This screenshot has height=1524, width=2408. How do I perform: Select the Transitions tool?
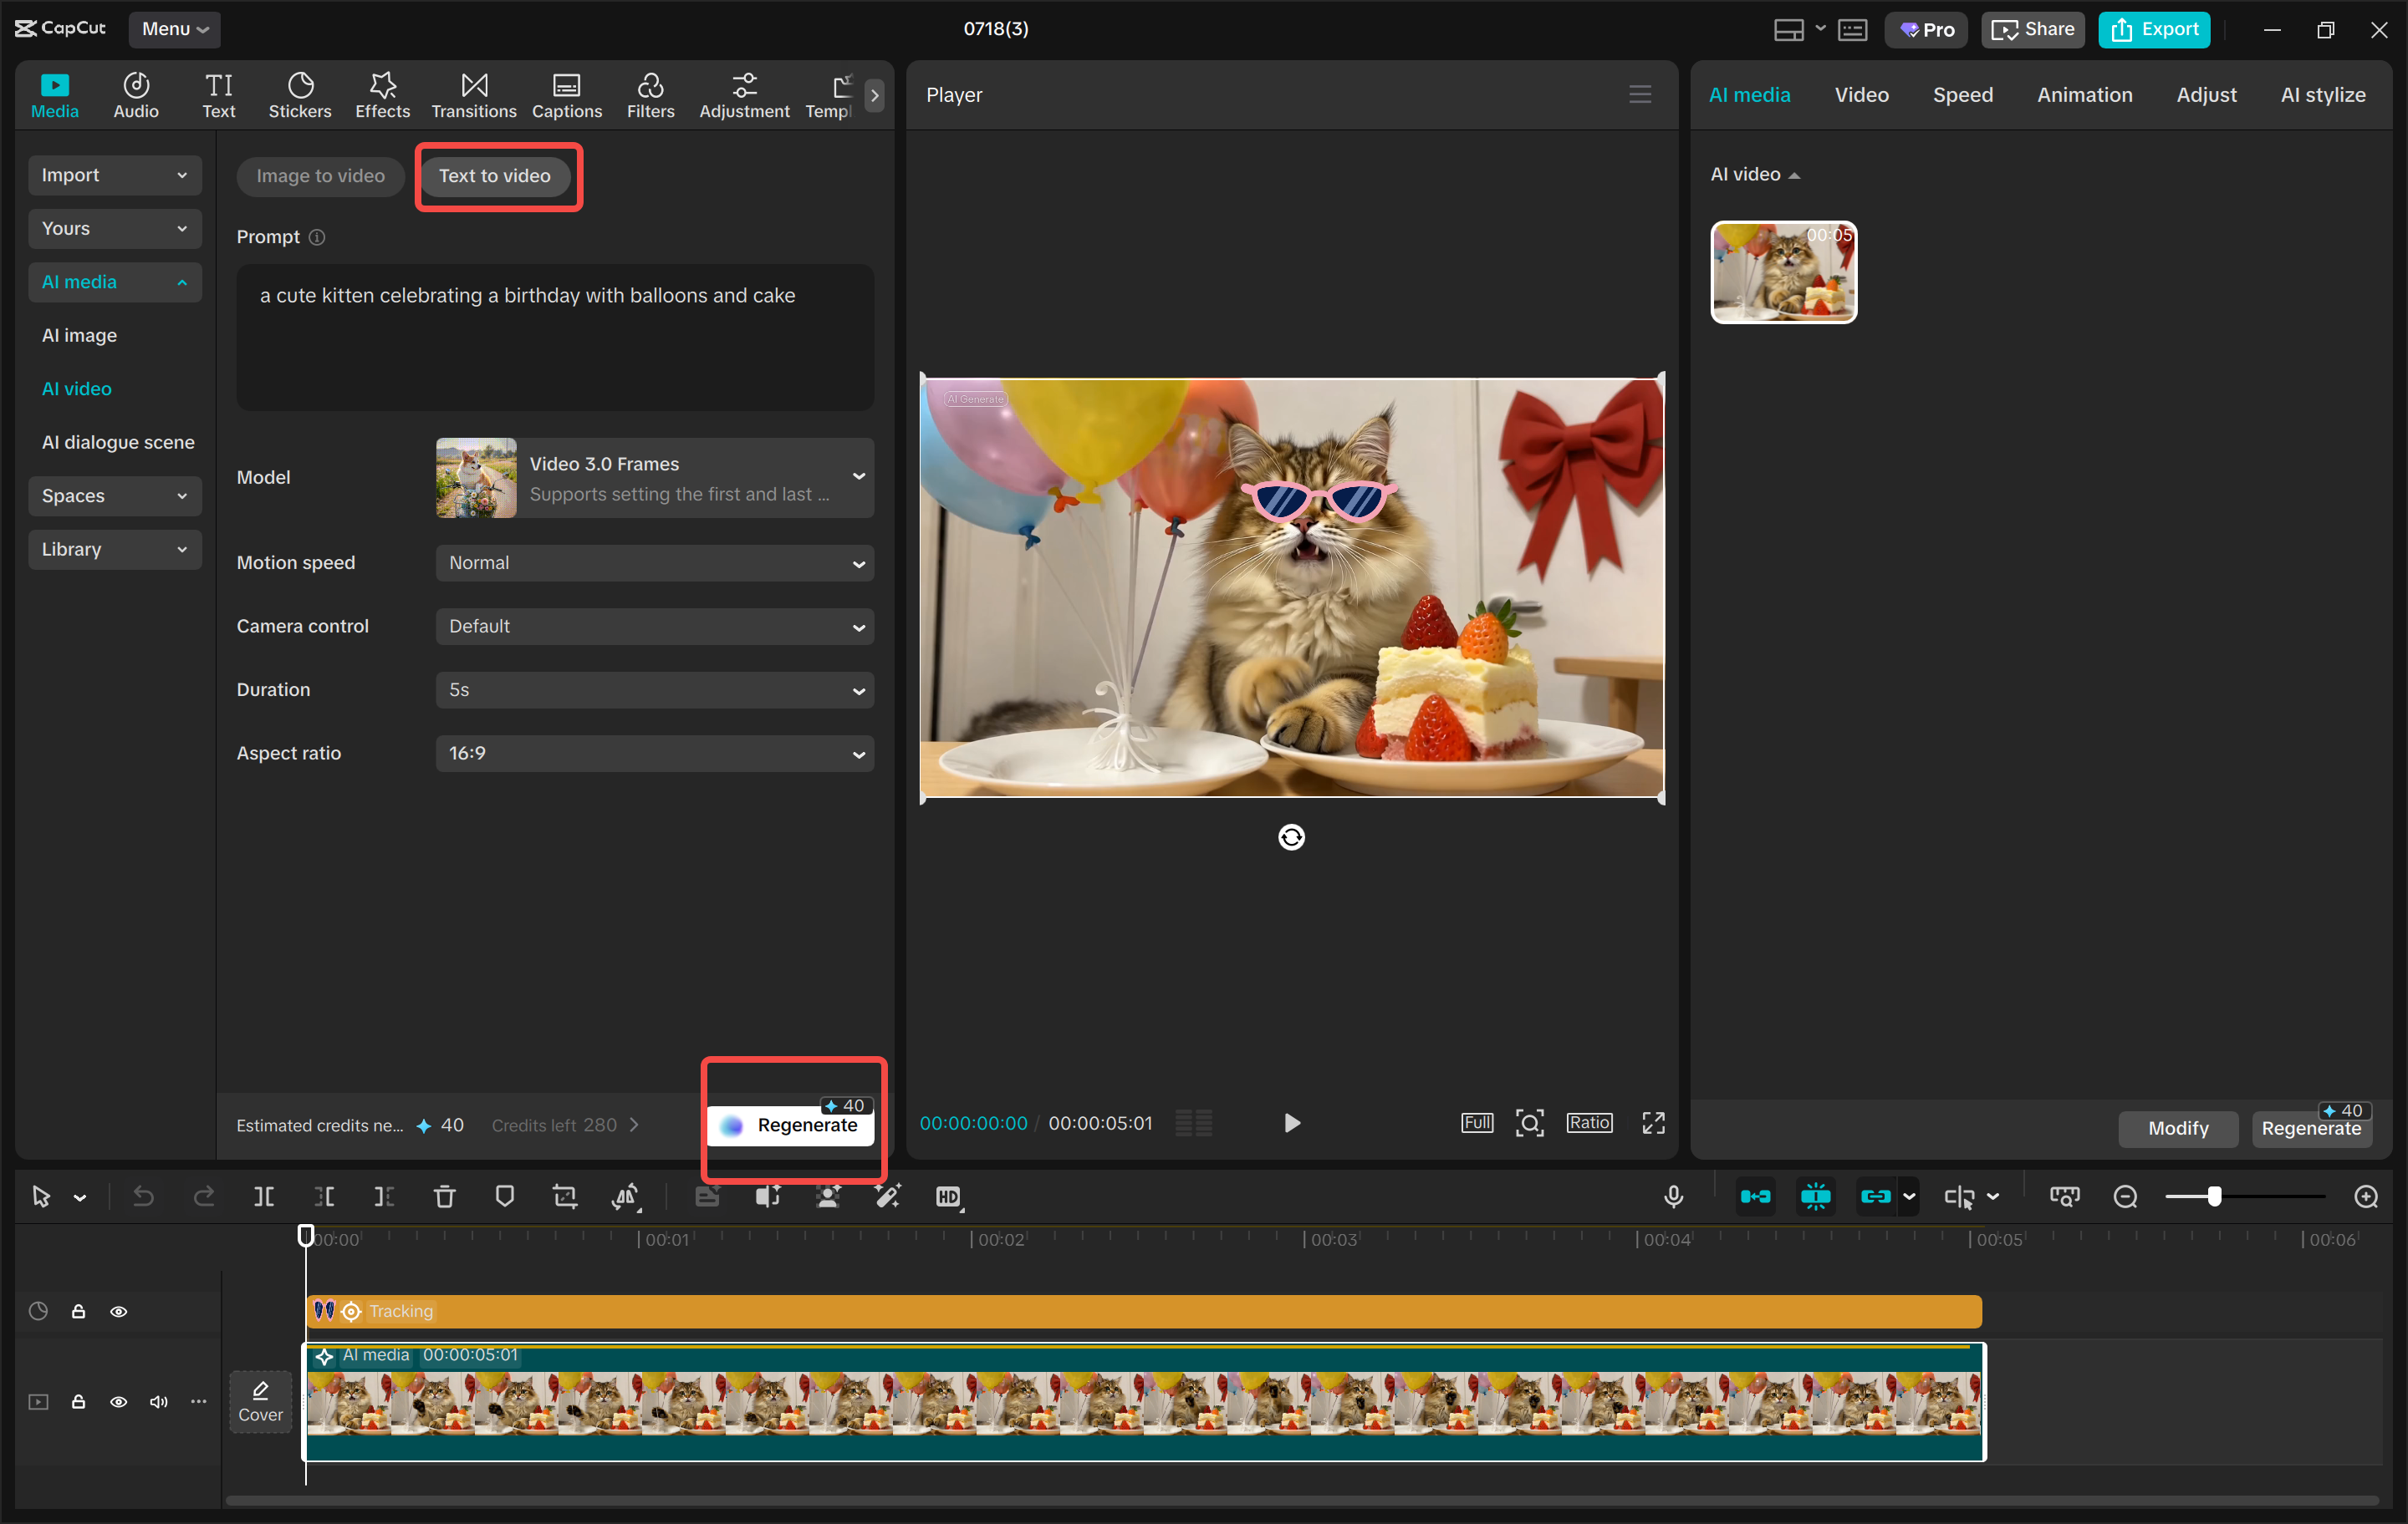[x=473, y=94]
